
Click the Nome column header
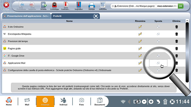pyautogui.click(x=69, y=21)
